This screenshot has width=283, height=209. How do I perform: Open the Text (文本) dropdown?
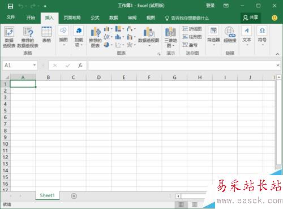click(x=247, y=36)
